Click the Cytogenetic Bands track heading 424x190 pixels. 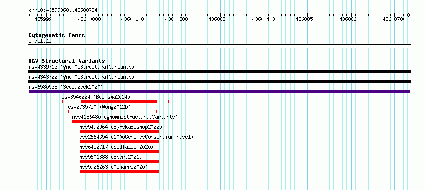(57, 35)
